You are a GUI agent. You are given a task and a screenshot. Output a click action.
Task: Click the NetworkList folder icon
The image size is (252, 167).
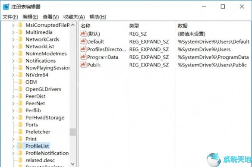tap(20, 46)
